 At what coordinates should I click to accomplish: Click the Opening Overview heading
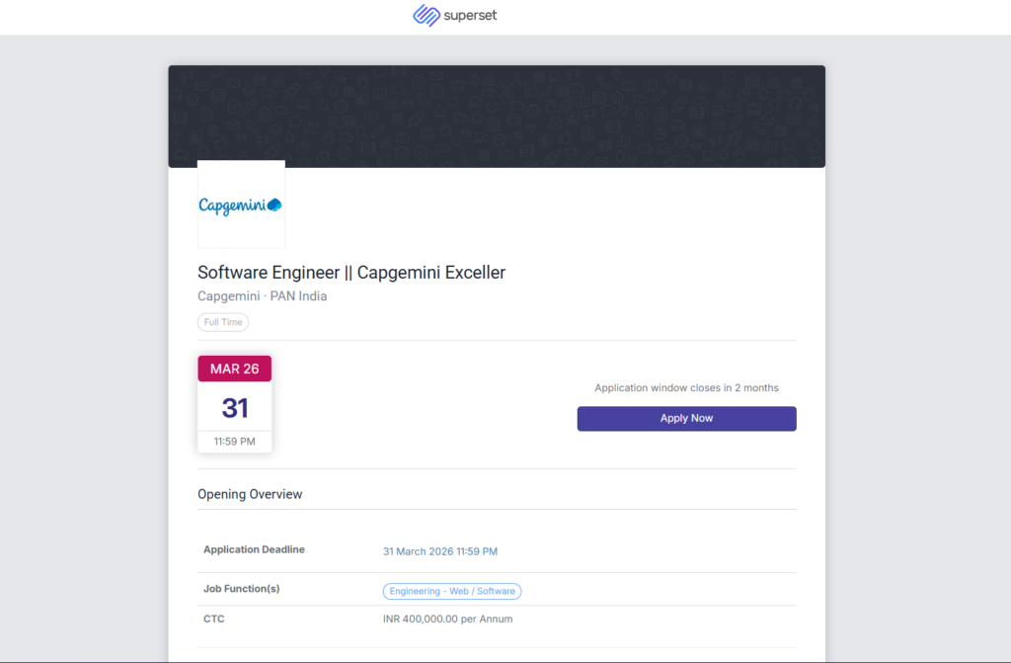pos(250,494)
